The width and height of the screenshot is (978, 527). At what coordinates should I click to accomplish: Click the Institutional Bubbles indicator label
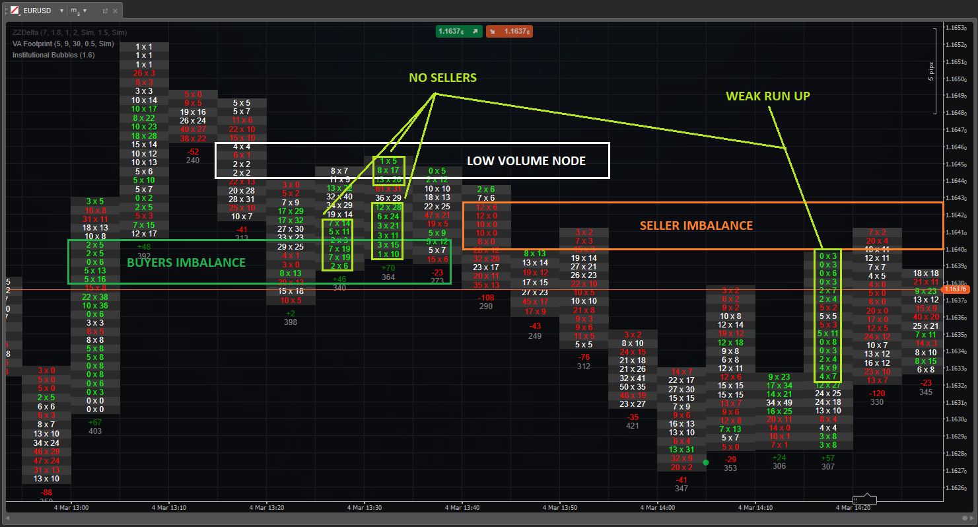[53, 55]
